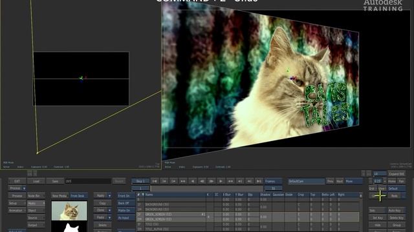Open the Clone dropdown arrow

tap(109, 211)
